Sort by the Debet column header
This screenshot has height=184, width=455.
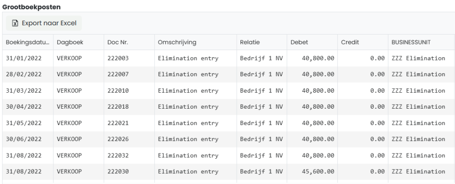tap(299, 42)
